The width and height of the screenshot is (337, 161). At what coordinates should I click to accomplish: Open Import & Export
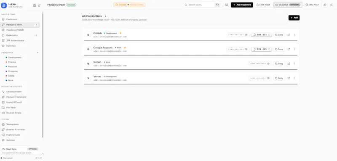tap(20, 102)
